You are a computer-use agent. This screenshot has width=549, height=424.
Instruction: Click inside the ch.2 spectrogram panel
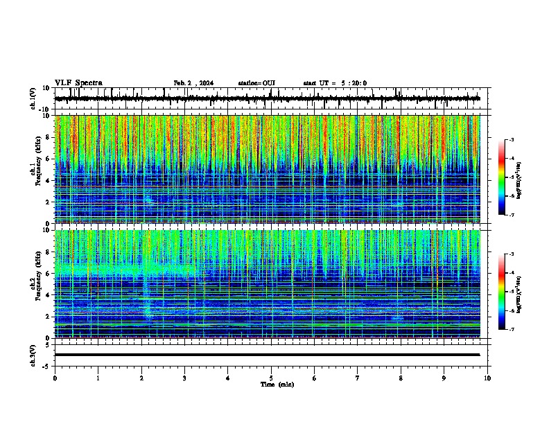pyautogui.click(x=268, y=284)
